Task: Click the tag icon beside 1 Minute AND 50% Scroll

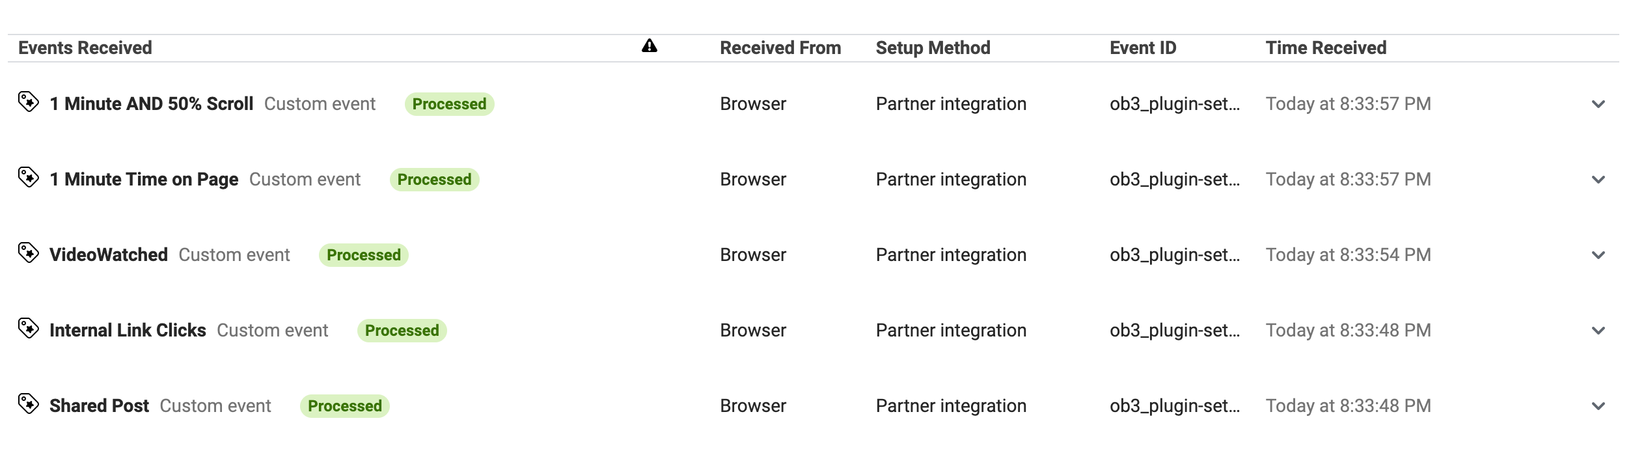Action: (x=29, y=102)
